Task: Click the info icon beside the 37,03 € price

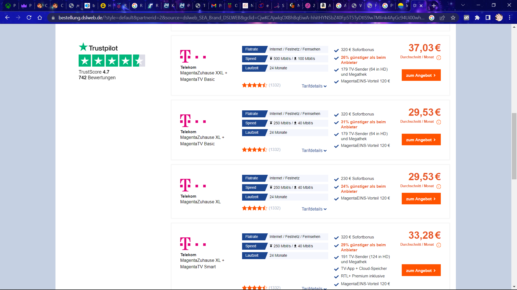Action: [x=439, y=57]
